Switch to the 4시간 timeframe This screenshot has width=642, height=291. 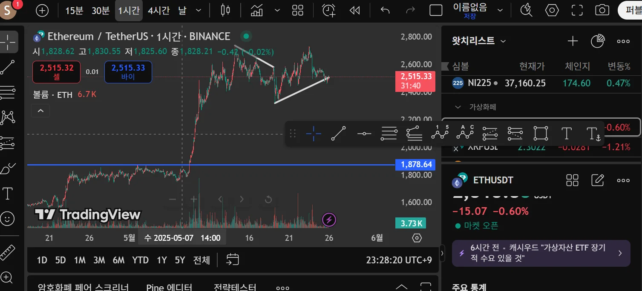click(158, 11)
